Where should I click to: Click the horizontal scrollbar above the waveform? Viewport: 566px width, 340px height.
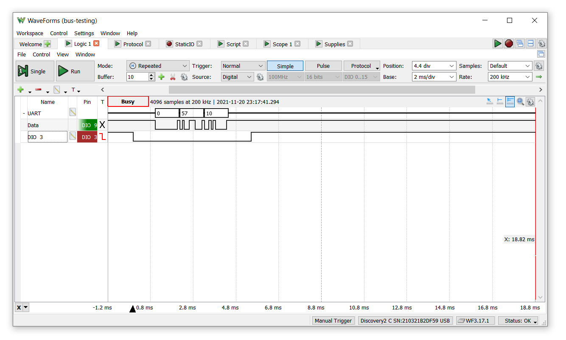[322, 90]
